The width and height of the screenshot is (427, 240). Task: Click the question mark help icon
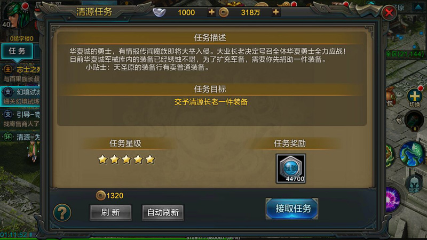pos(62,212)
